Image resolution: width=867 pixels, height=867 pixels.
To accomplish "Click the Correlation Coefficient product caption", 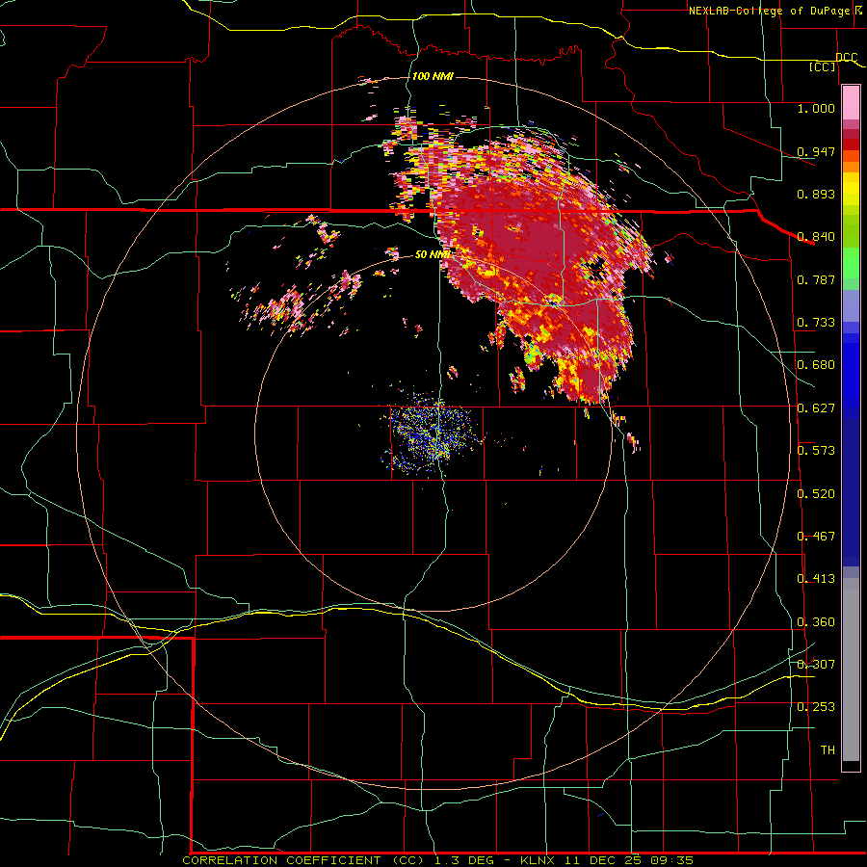I will [438, 860].
